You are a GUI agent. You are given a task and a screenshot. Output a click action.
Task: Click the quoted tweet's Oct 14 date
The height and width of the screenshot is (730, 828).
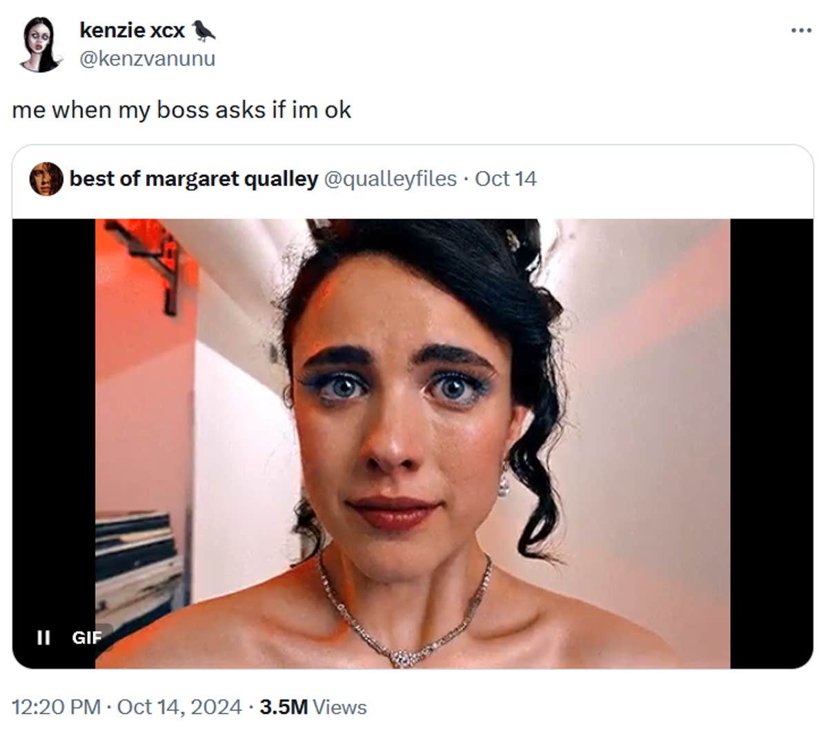click(506, 179)
